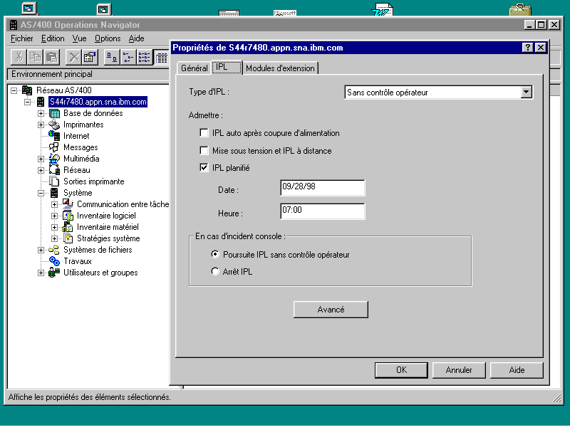Expand the Utilisateurs et groupes node
Screen dimensions: 570x427
41,273
